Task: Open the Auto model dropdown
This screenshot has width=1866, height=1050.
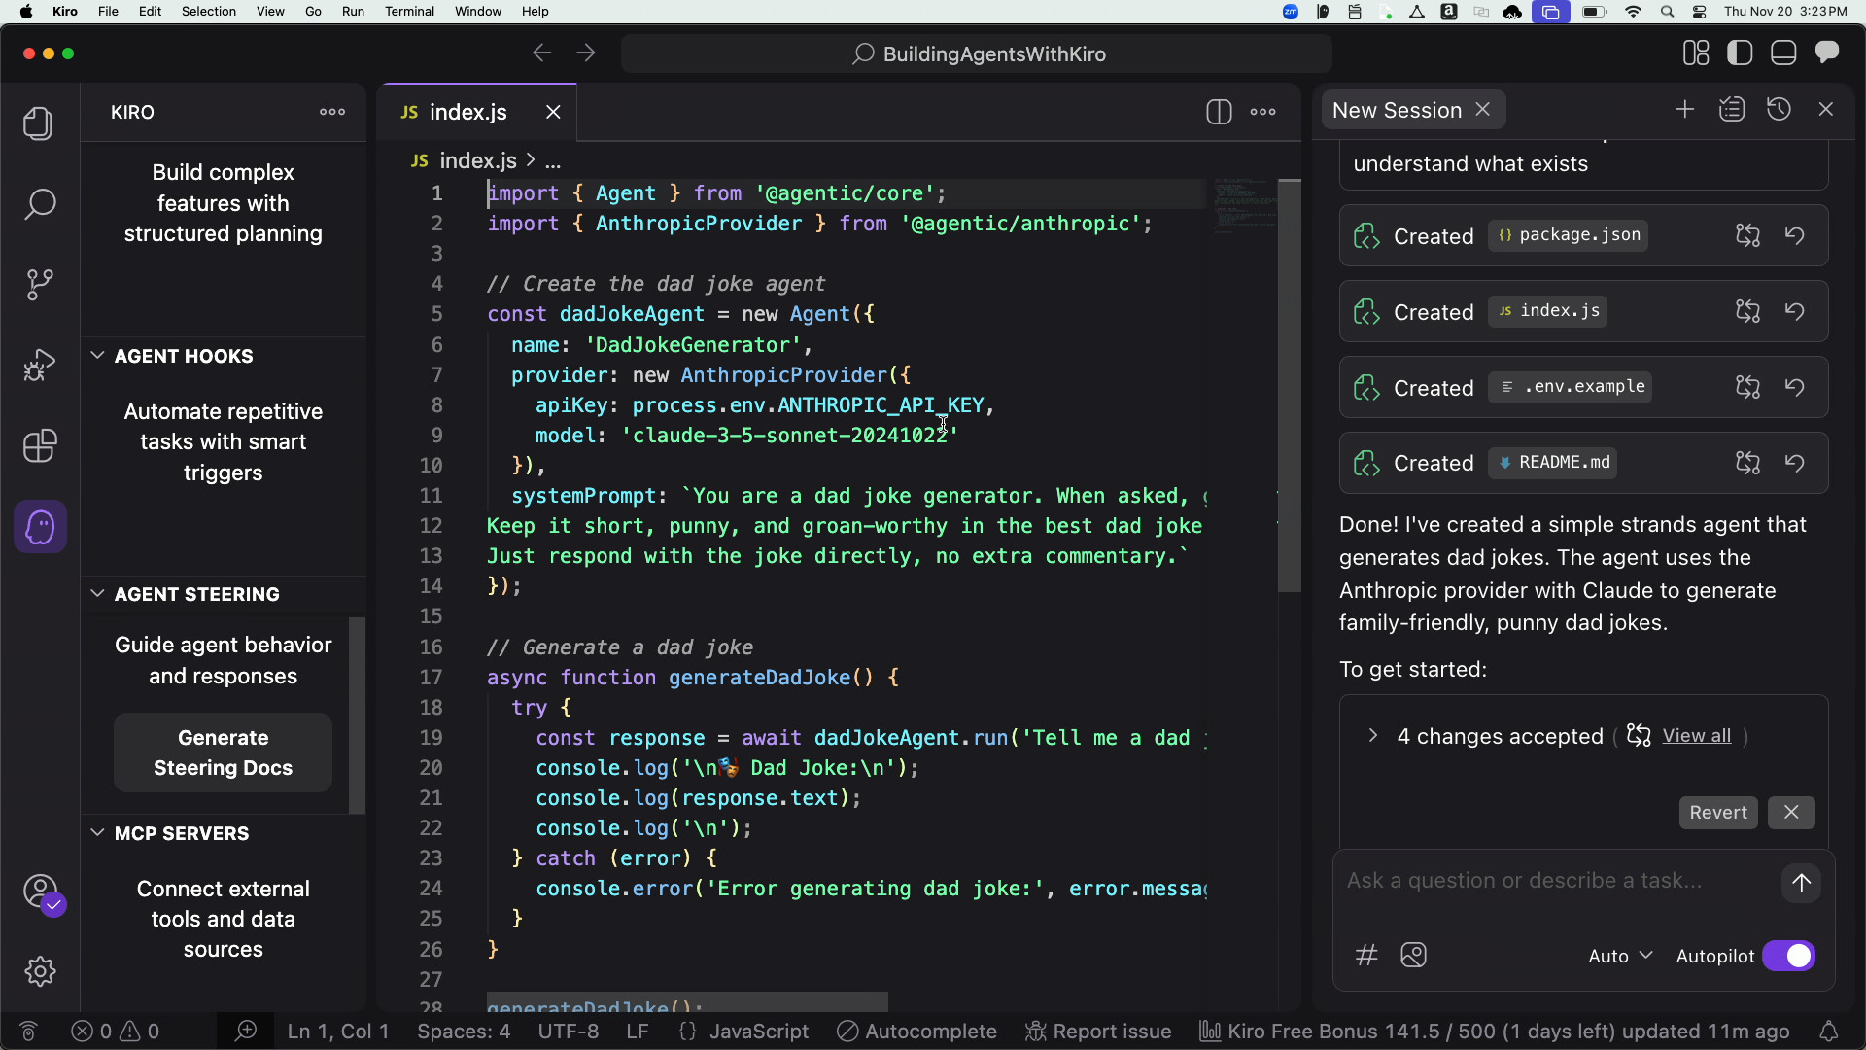Action: tap(1620, 957)
